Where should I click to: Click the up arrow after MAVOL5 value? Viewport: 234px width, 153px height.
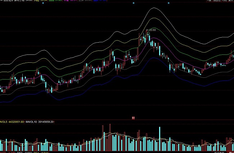click(x=25, y=122)
